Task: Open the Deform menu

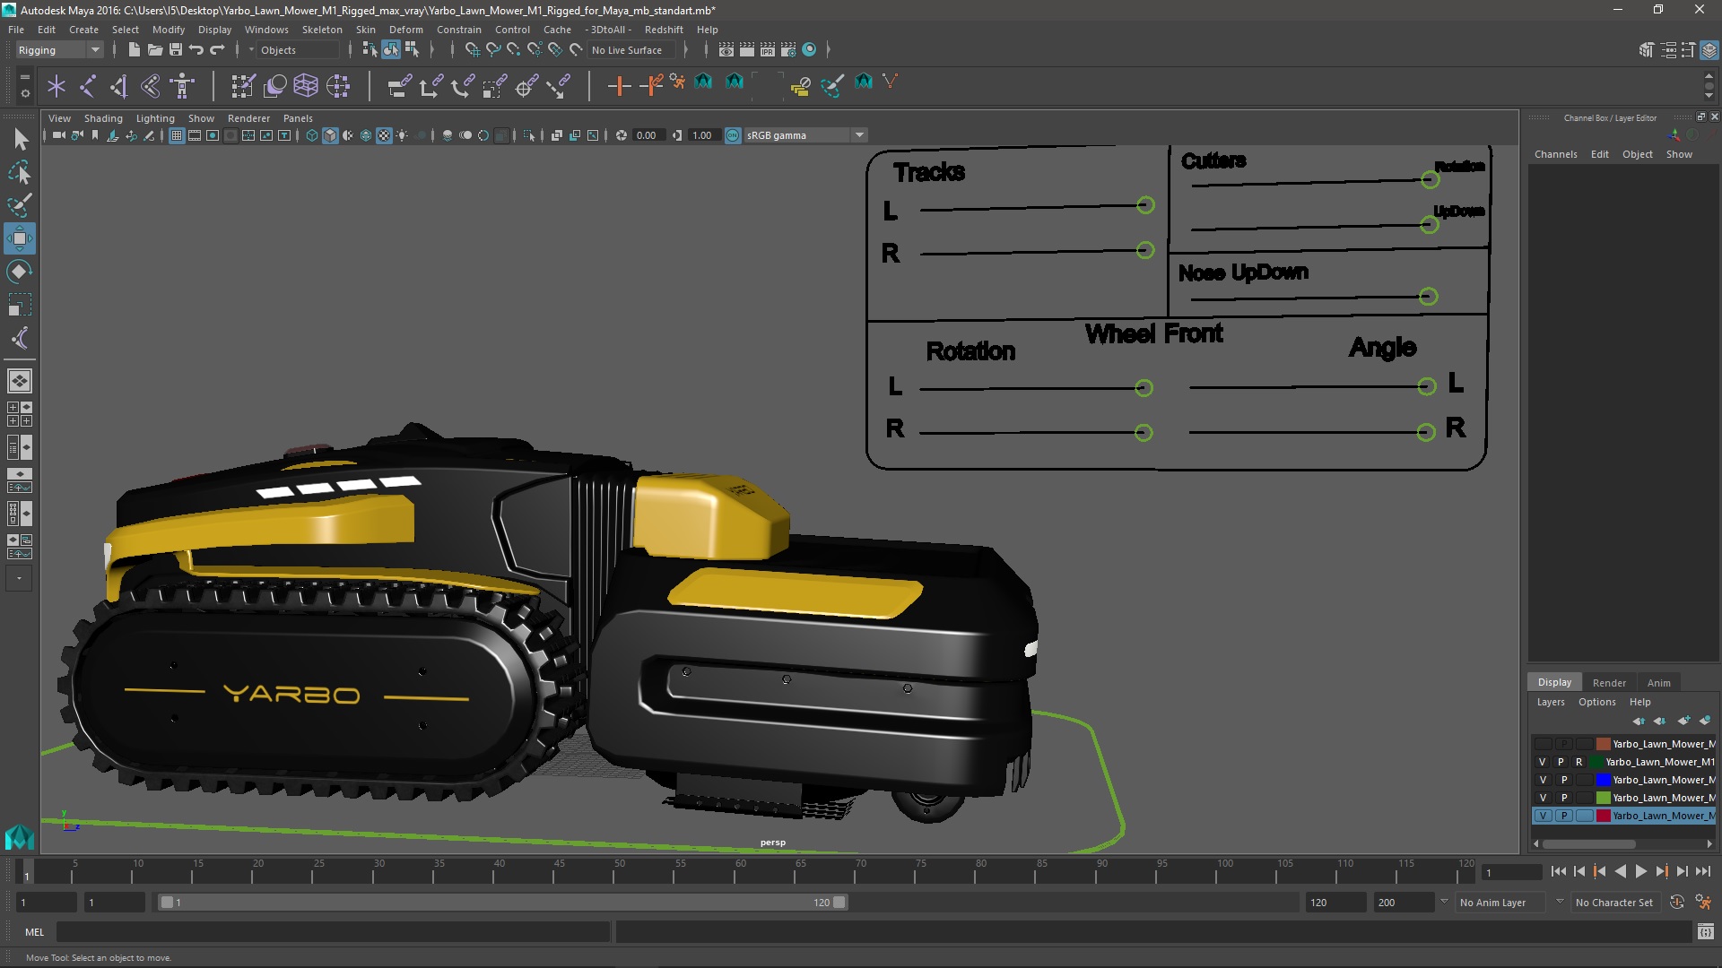Action: point(405,30)
